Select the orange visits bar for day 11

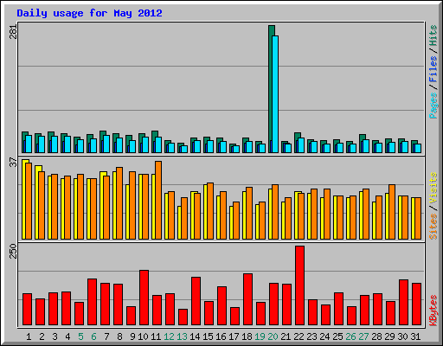click(x=158, y=200)
